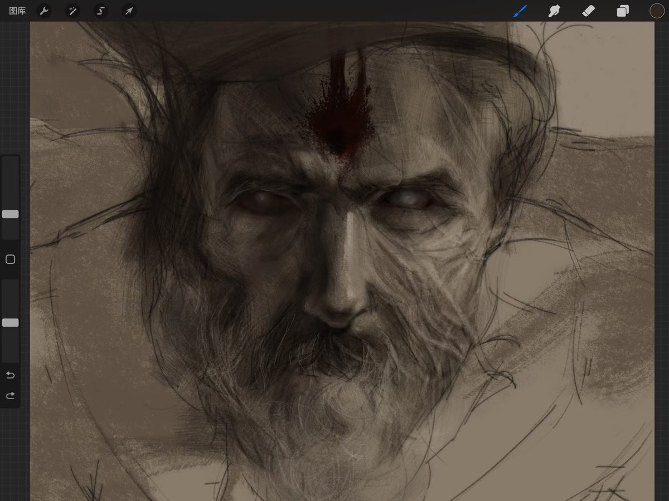
Task: Activate the Selection S-shaped tool
Action: pos(101,11)
